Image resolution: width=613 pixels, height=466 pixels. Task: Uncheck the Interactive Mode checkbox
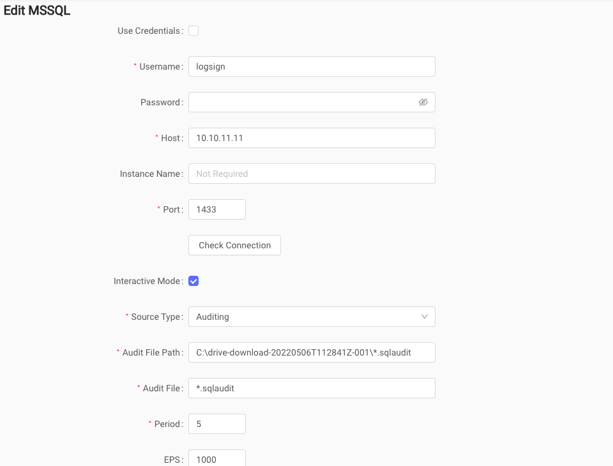pos(193,281)
